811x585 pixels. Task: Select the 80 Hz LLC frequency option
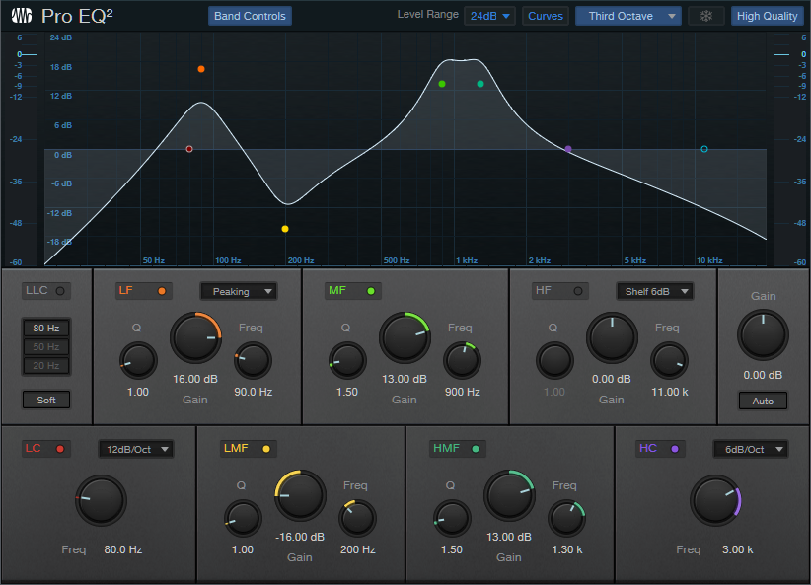46,329
